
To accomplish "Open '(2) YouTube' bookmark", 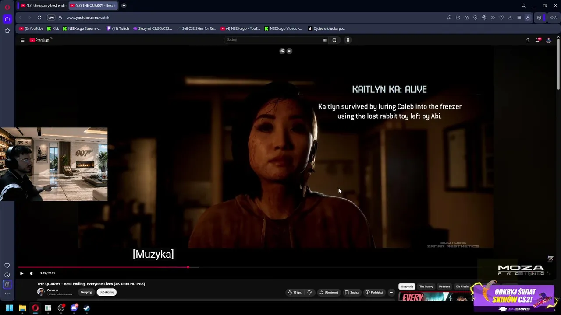I will [31, 28].
